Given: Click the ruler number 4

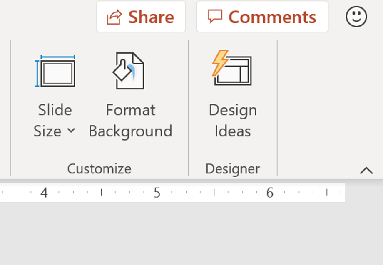Looking at the screenshot, I should (43, 192).
